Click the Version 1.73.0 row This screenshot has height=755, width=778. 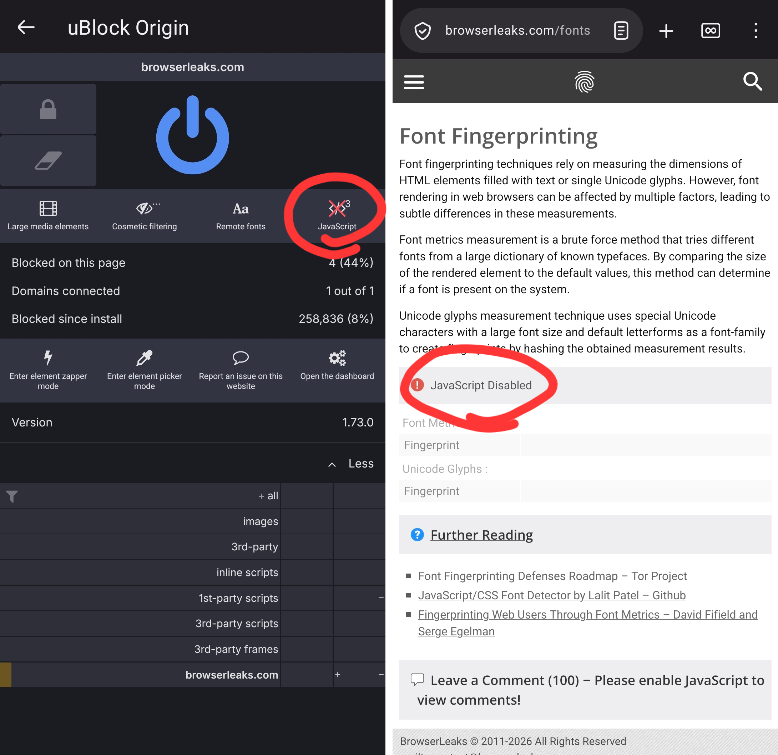[192, 422]
